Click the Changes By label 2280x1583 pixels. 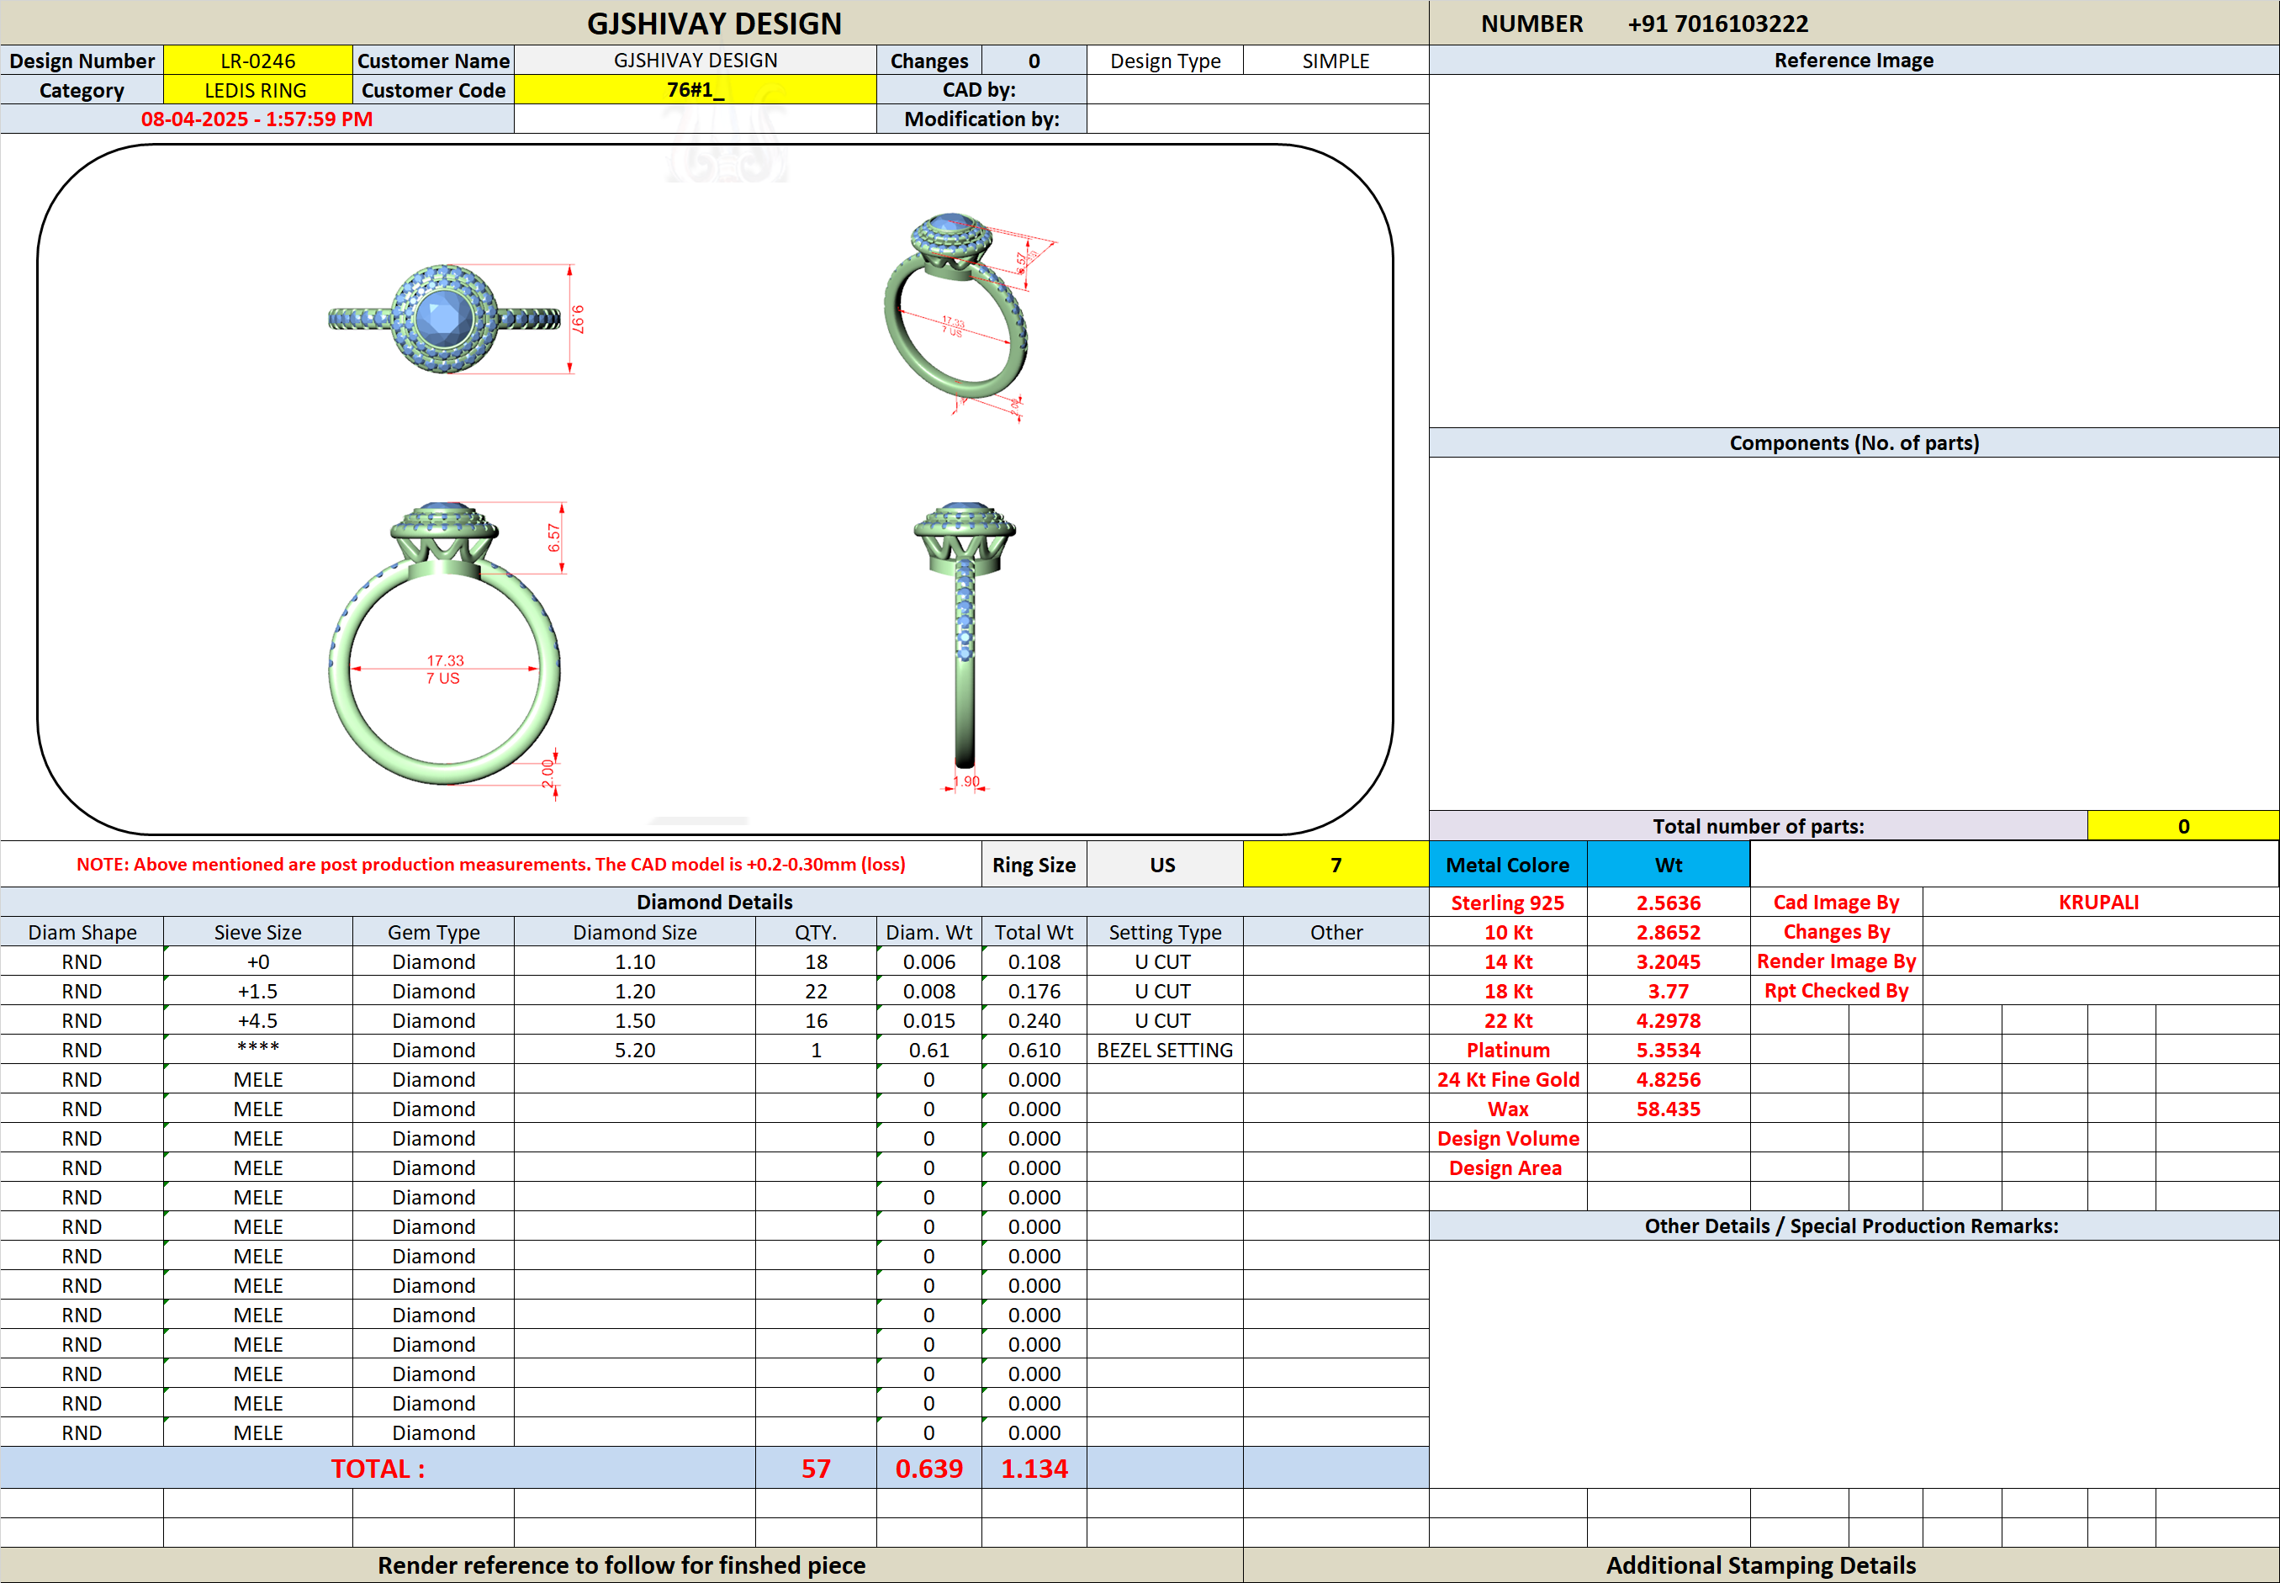(x=1837, y=932)
